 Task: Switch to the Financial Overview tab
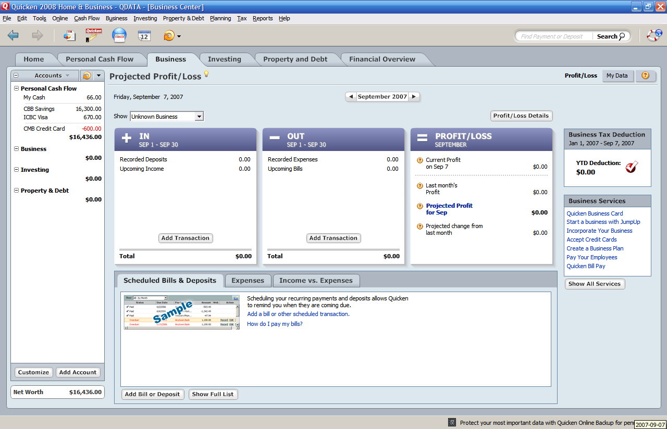point(382,59)
